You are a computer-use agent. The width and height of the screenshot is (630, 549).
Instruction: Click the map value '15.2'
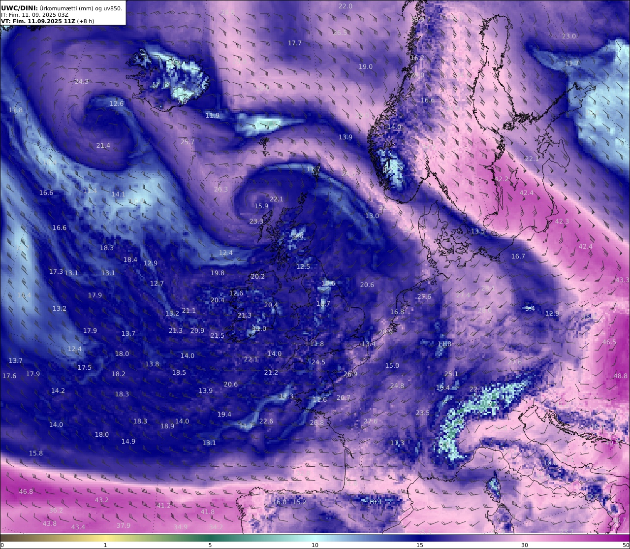click(300, 502)
